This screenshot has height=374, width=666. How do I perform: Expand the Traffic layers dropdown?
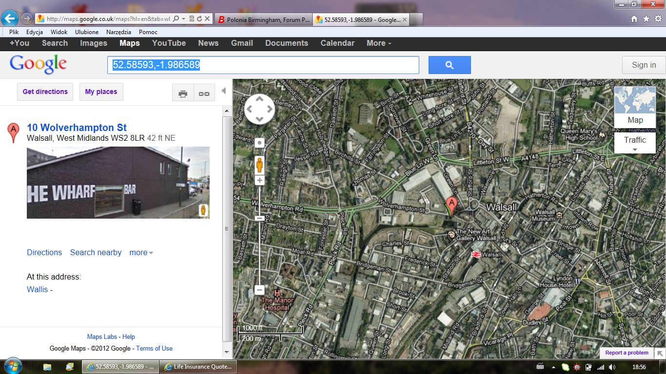[635, 144]
